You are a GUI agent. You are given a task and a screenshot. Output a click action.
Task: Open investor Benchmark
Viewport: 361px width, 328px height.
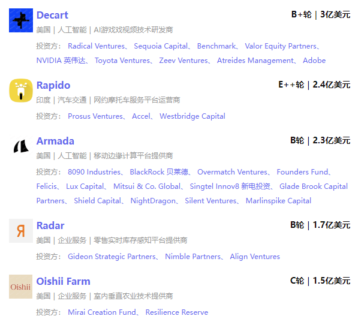pos(216,46)
